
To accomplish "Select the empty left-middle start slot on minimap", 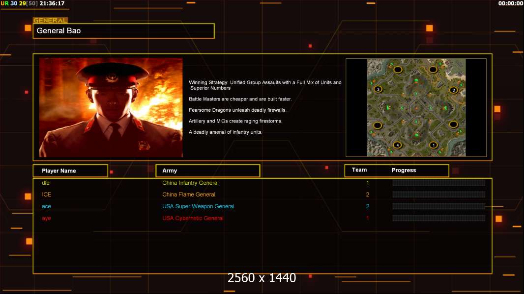I will (x=378, y=125).
